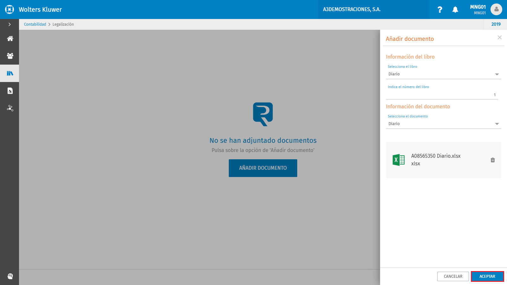The image size is (507, 285).
Task: Click the book number input field
Action: click(x=442, y=95)
